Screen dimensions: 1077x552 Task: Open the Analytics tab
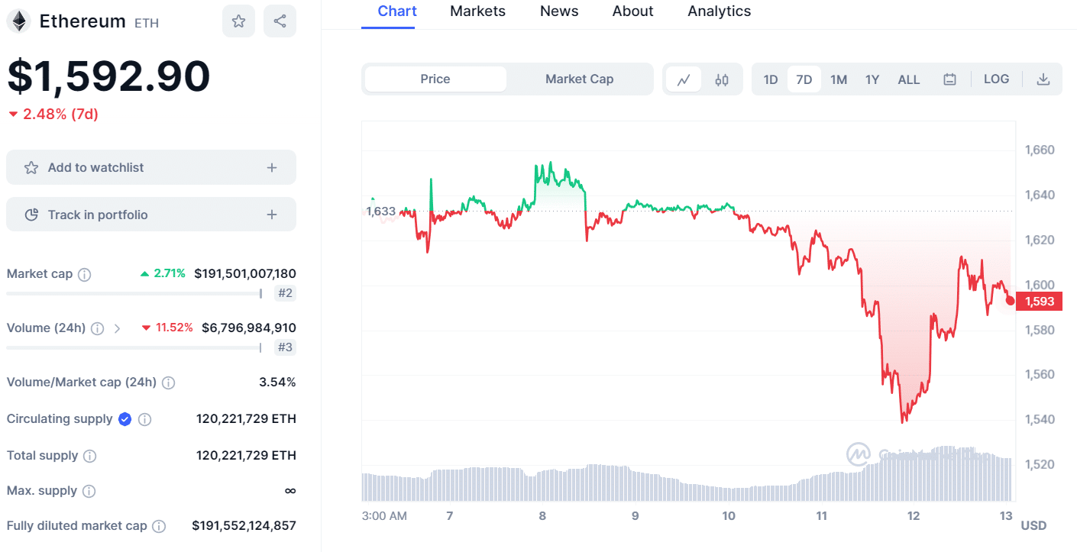tap(719, 11)
